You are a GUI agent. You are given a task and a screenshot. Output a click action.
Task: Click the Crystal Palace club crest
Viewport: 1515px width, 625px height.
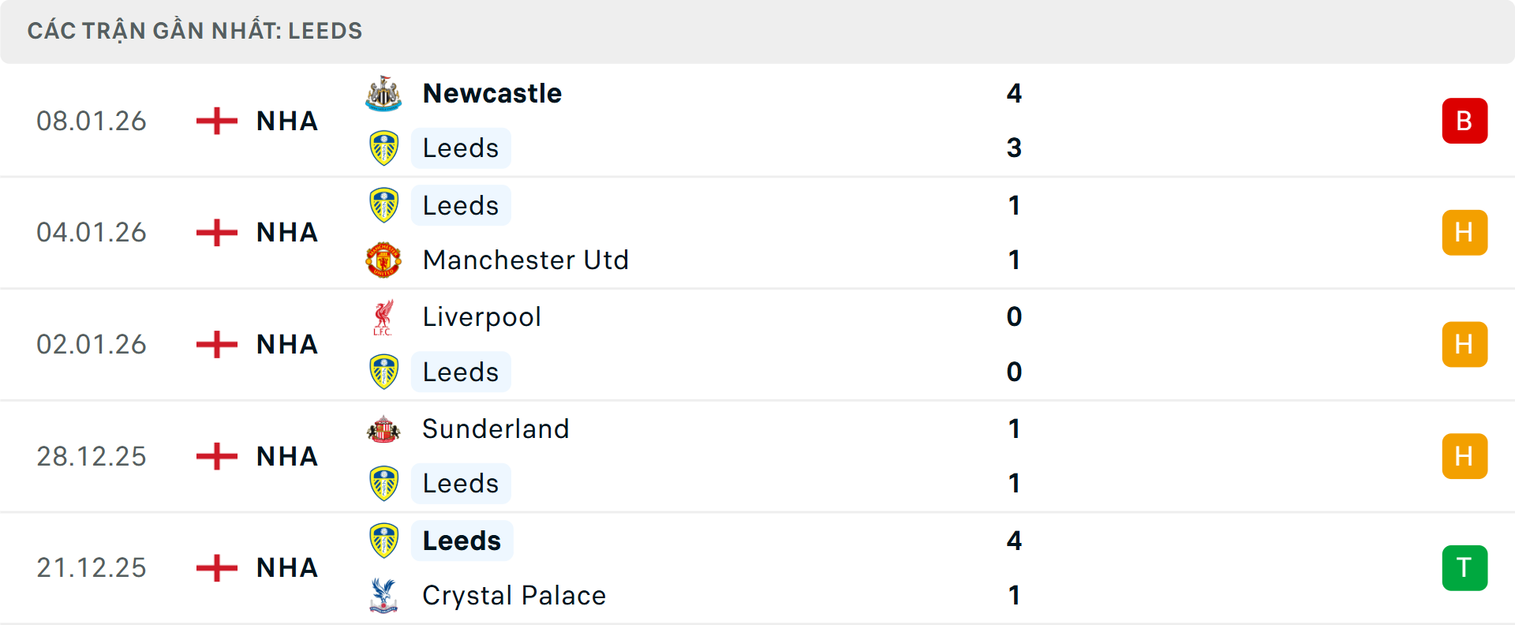click(383, 596)
